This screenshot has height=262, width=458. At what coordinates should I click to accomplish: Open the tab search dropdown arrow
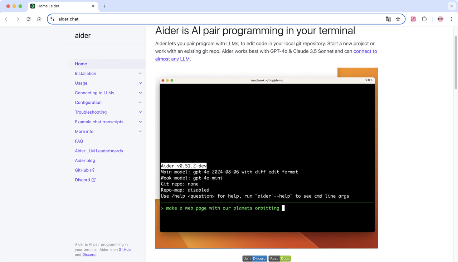[x=452, y=6]
